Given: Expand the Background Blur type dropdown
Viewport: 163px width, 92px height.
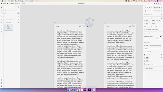Looking at the screenshot, I should point(154,64).
